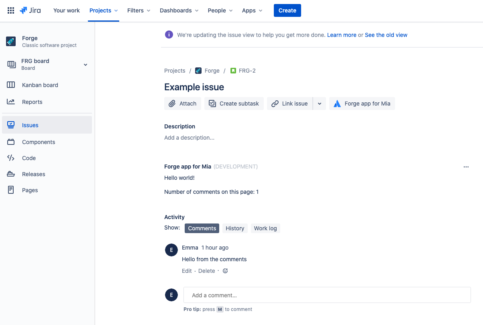Open the Components sidebar section
Screen dimensions: 483x325
(x=38, y=142)
